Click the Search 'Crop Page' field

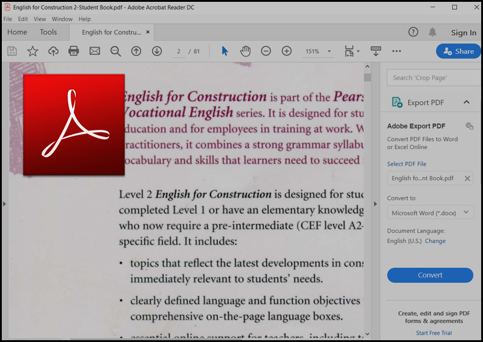tap(433, 78)
